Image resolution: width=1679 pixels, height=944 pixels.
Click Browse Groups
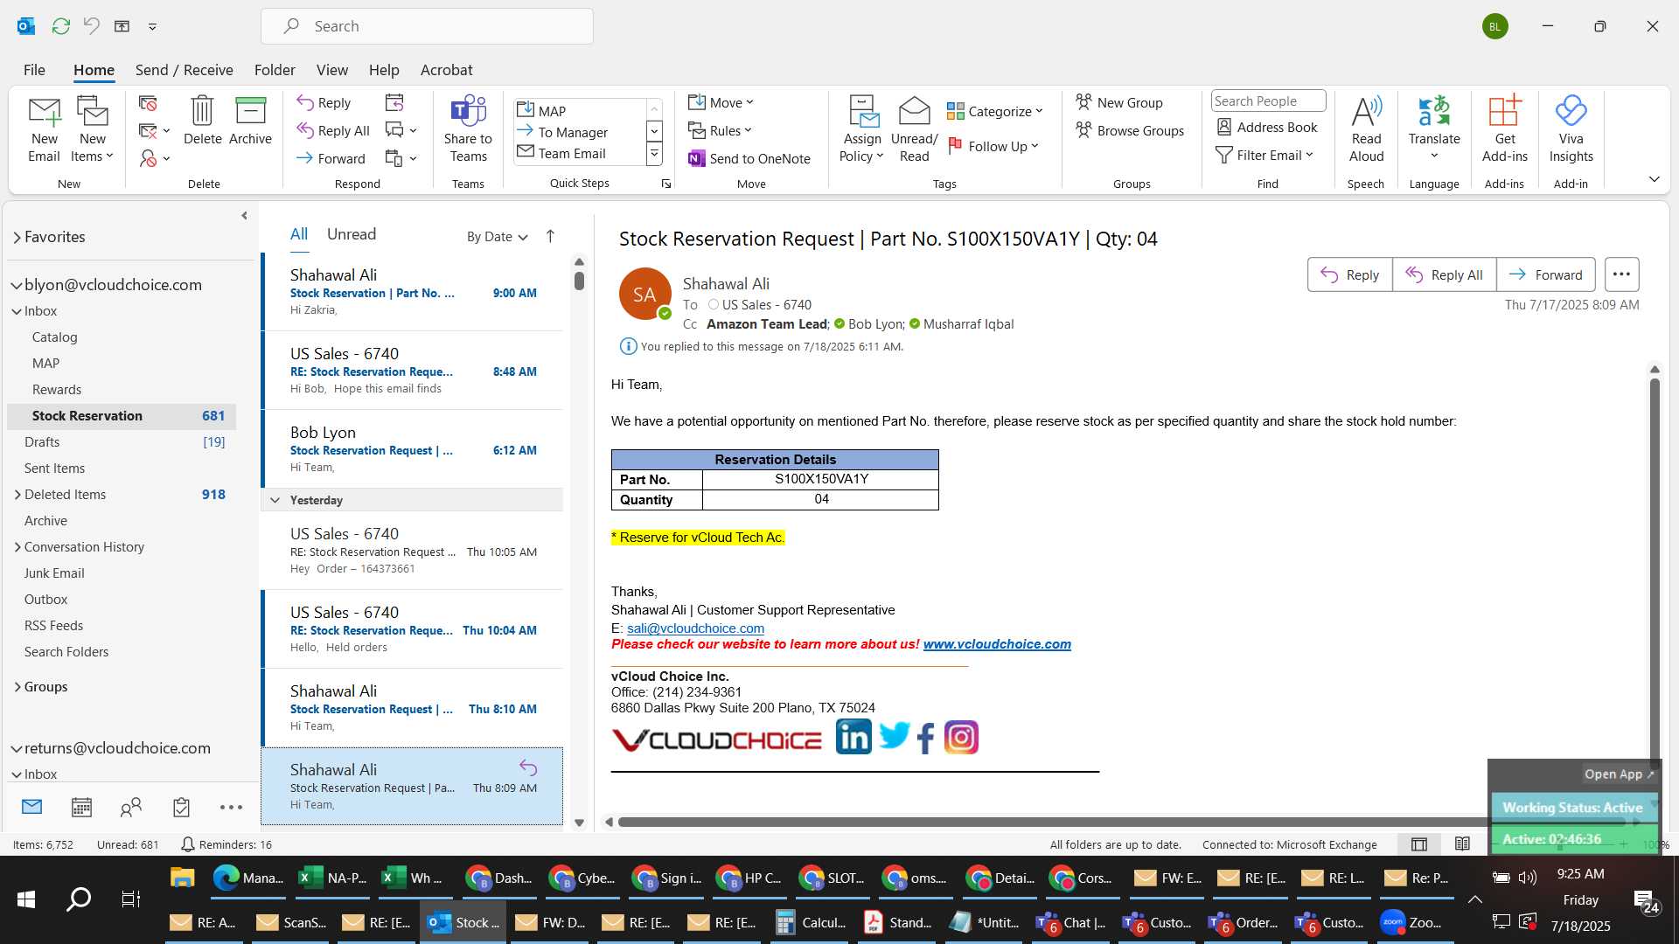(x=1130, y=130)
